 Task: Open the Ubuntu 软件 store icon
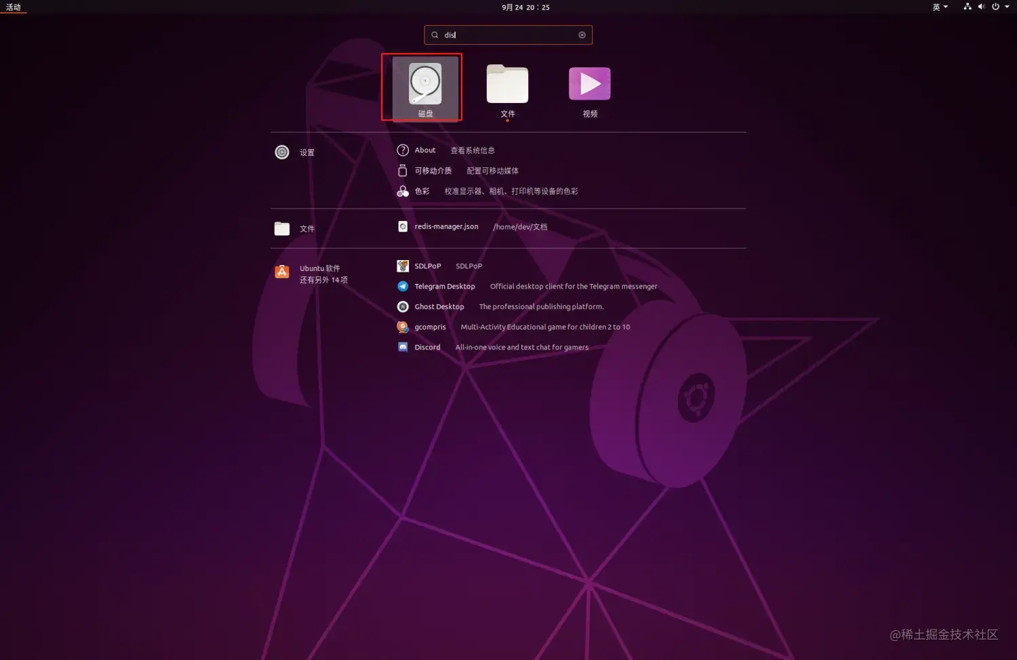(282, 272)
